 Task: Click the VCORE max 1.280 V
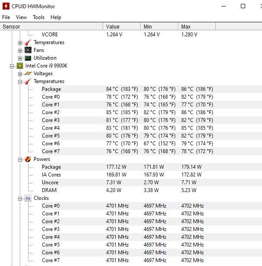point(189,35)
